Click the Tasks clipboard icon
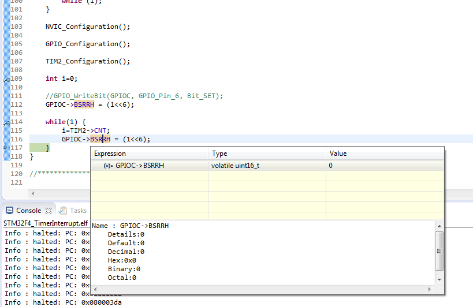 [x=63, y=210]
